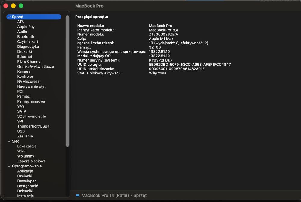Select the Sprzęt category row
The height and width of the screenshot is (202, 301).
tap(34, 17)
